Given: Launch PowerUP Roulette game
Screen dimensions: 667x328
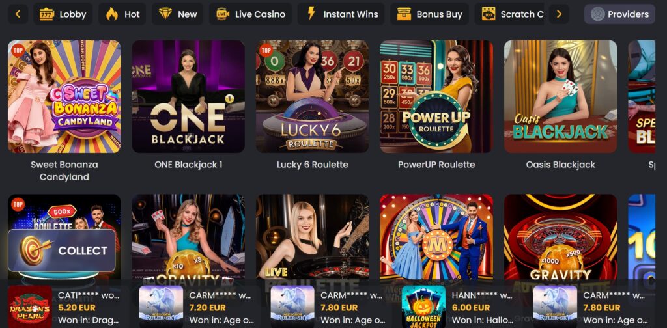Looking at the screenshot, I should click(436, 96).
